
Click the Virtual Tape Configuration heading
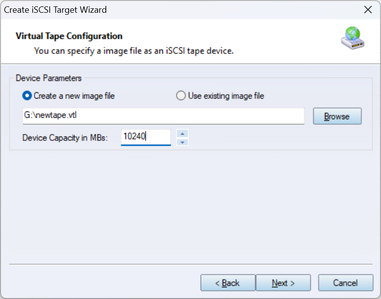click(x=69, y=36)
